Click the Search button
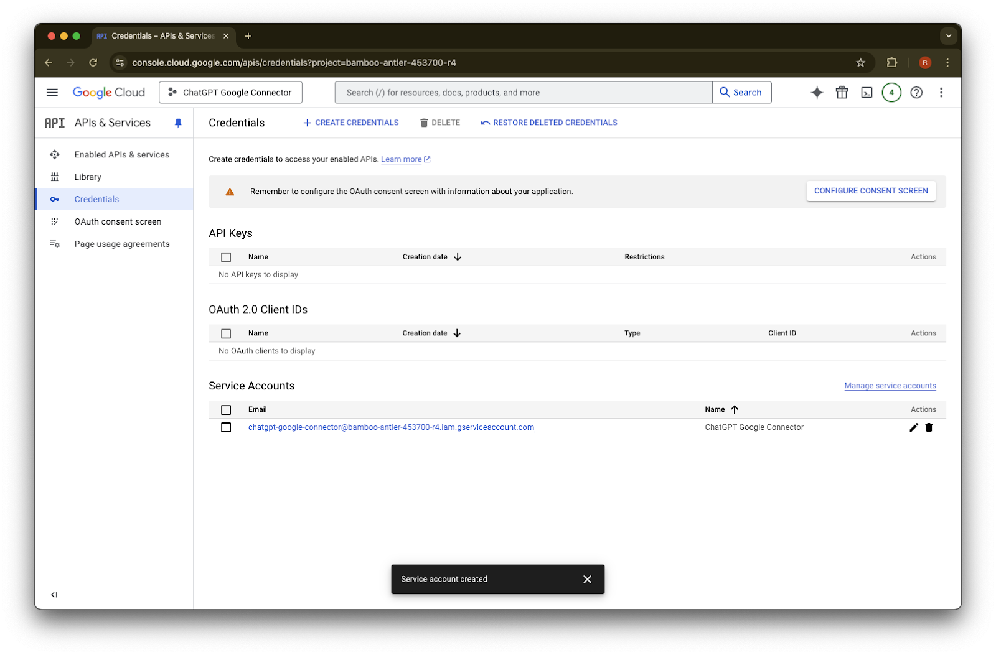This screenshot has height=655, width=996. pos(741,93)
